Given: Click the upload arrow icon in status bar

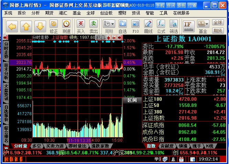Looking at the screenshot, I should tap(193, 159).
